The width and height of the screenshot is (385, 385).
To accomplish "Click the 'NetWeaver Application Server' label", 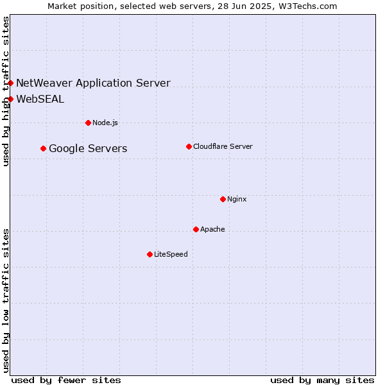I will click(93, 83).
